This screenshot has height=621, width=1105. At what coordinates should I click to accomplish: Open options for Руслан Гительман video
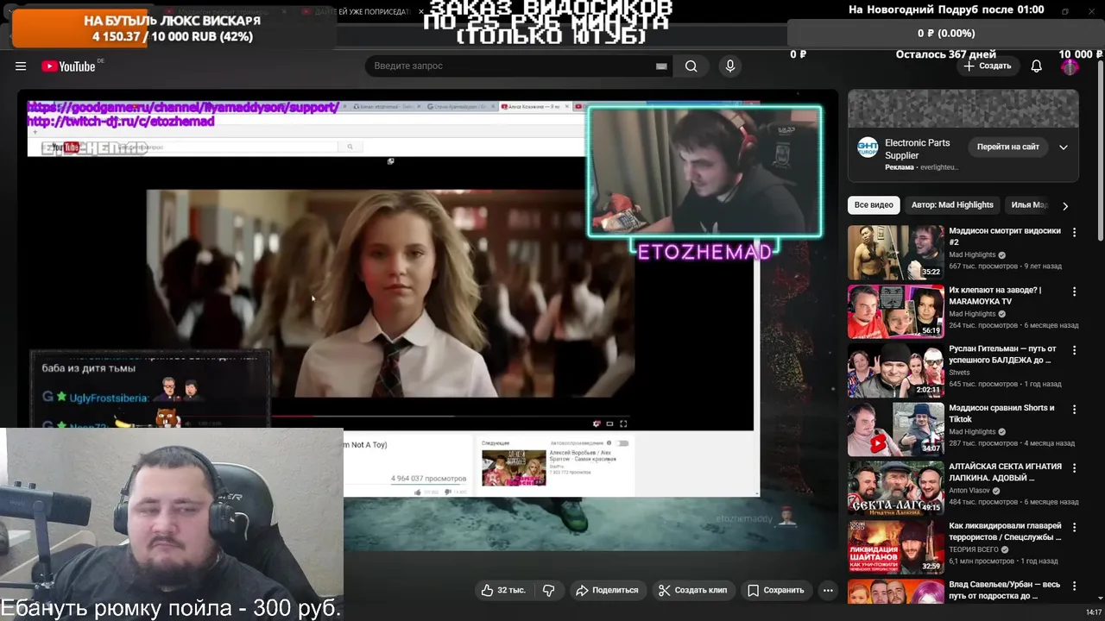click(x=1074, y=351)
